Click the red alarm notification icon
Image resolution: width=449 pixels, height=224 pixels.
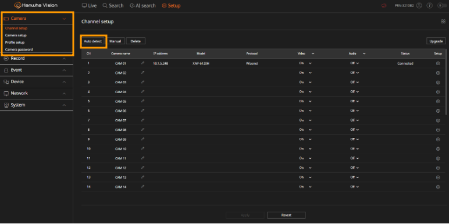384,5
